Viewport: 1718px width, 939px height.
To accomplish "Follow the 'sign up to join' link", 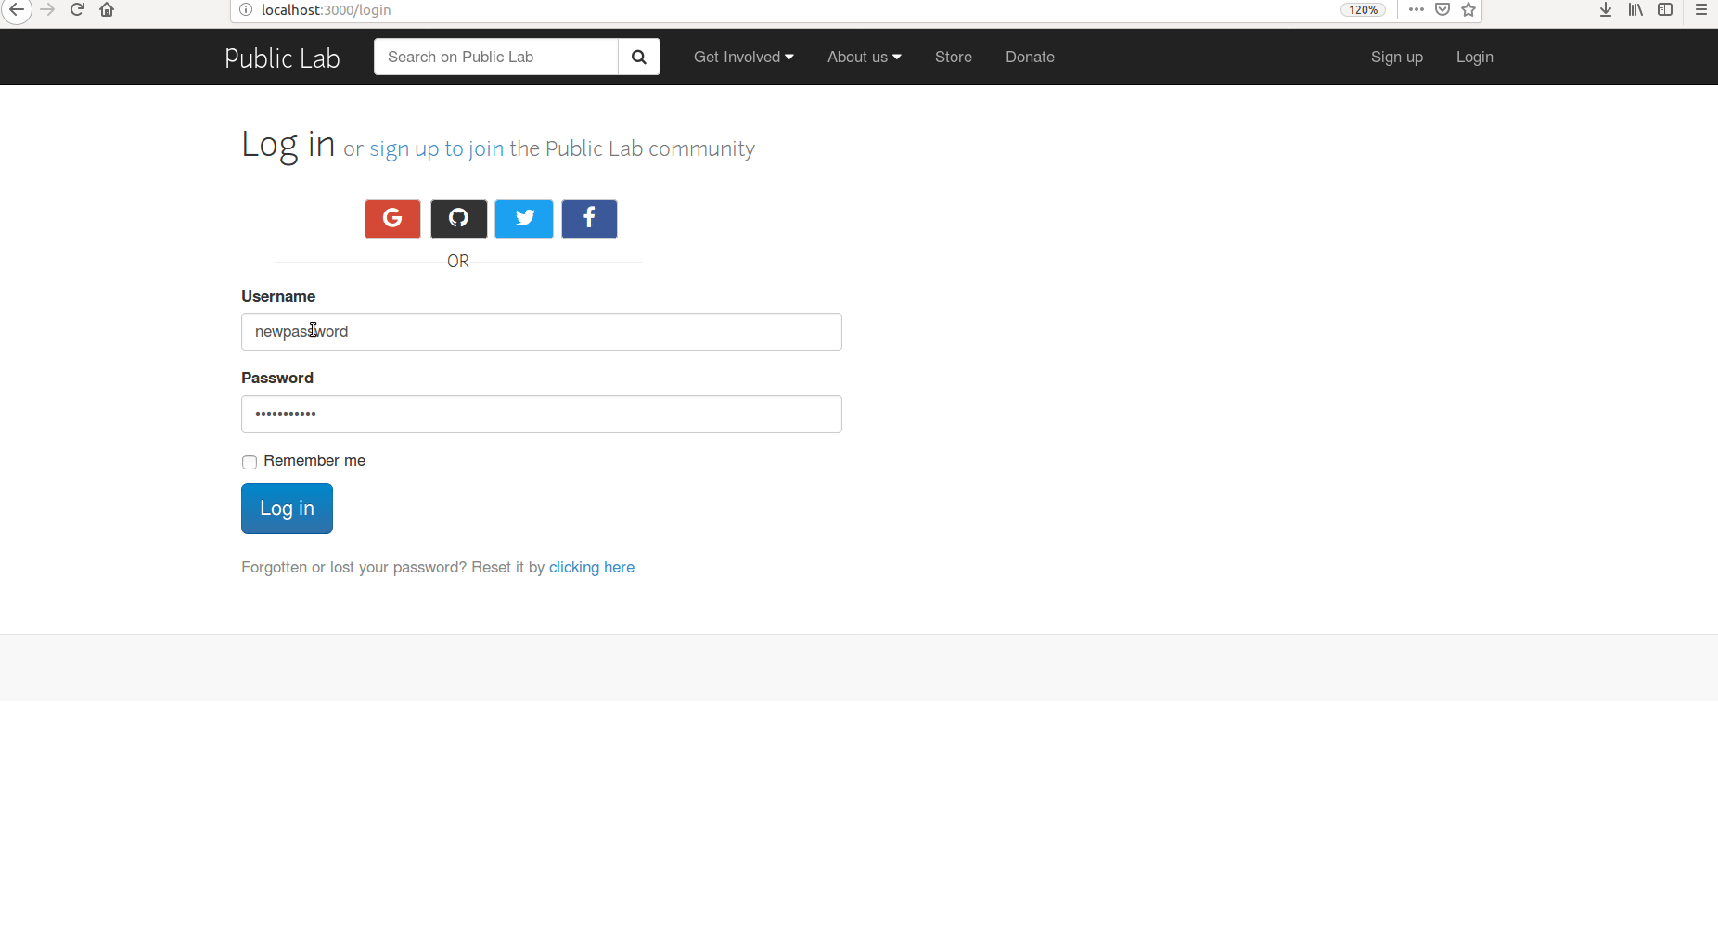I will pyautogui.click(x=437, y=148).
